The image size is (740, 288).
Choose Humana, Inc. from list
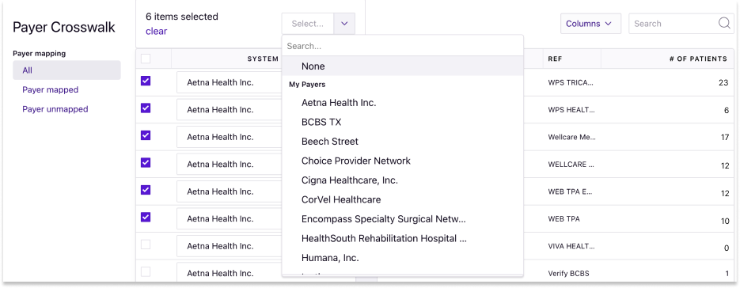(x=403, y=258)
